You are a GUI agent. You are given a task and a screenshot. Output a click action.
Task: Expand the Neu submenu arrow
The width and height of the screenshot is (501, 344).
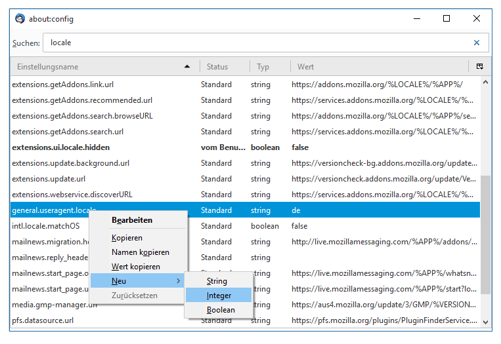pos(178,281)
